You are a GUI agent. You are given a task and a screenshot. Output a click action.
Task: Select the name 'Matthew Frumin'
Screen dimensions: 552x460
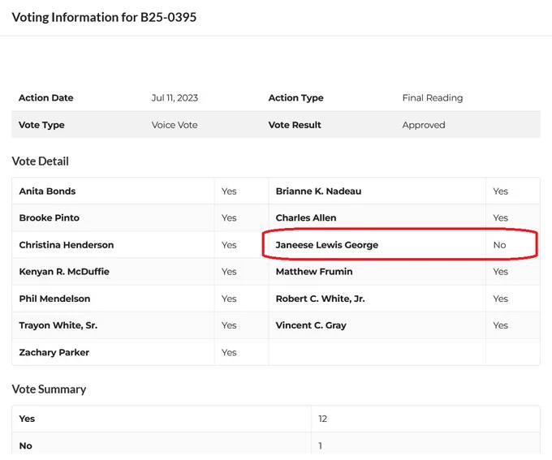click(x=314, y=272)
